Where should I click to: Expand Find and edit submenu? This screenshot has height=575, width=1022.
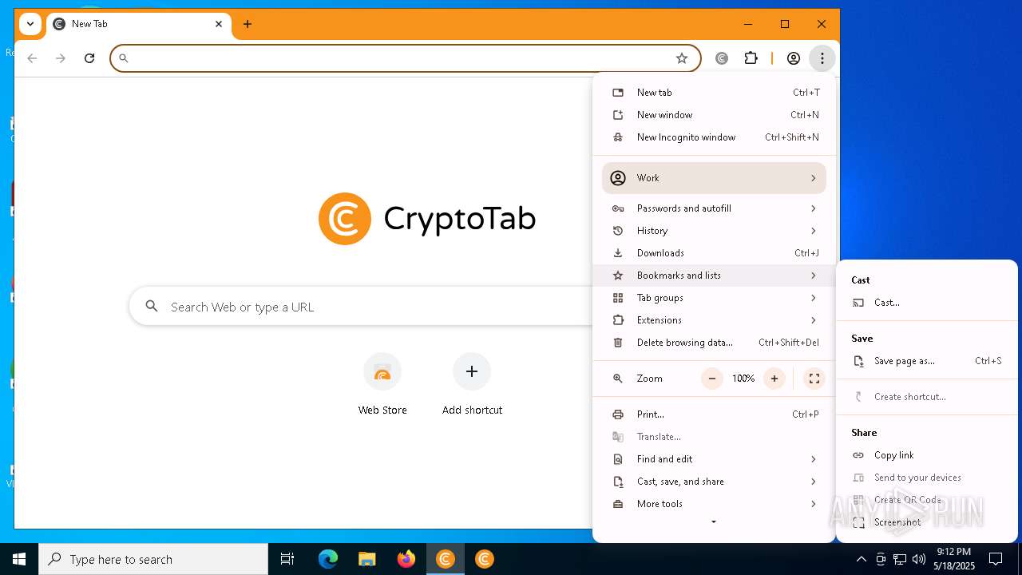click(x=714, y=459)
